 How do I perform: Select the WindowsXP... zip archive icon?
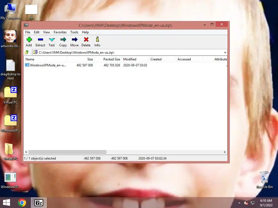[x=11, y=123]
